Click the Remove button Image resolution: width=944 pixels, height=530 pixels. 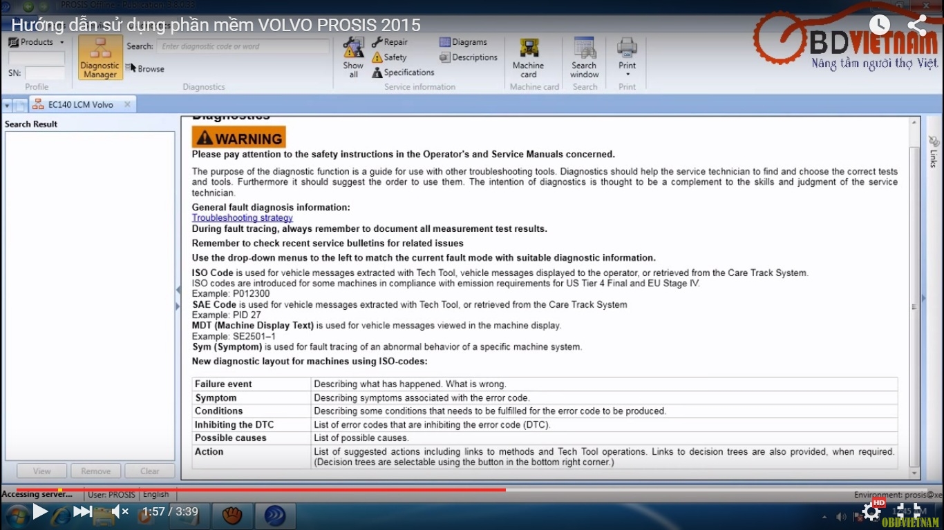click(96, 471)
